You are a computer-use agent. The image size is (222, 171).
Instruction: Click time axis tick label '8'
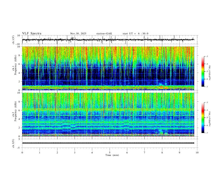(162, 153)
